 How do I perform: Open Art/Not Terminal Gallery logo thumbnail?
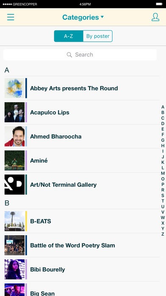point(15,185)
